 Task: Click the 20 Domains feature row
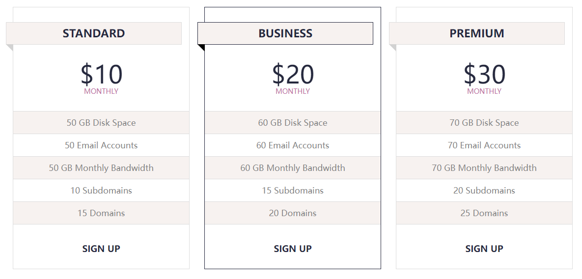pyautogui.click(x=293, y=213)
